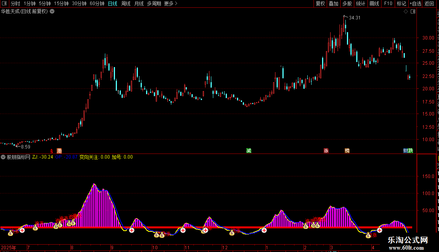Toggle the right side panel icon
439x252 pixels.
(413, 12)
